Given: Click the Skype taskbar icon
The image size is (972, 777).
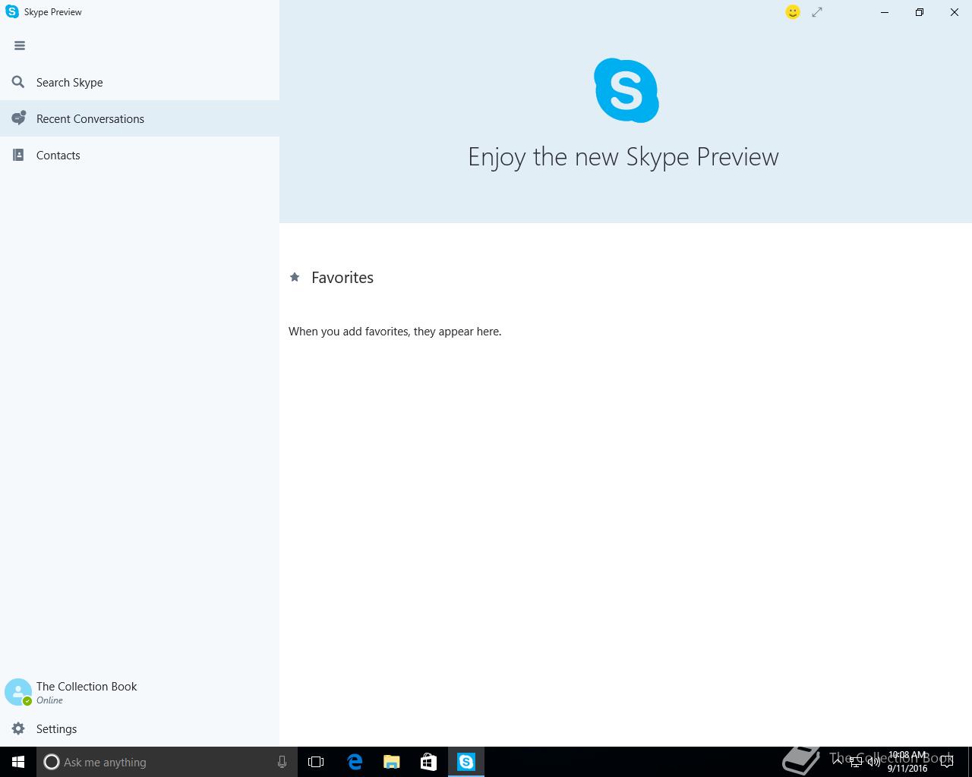Looking at the screenshot, I should click(465, 762).
